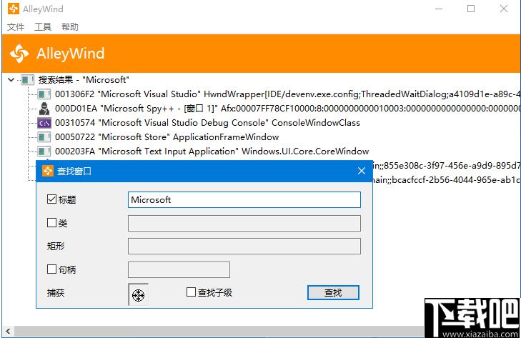Click the title field containing Microsoft
This screenshot has width=521, height=338.
point(244,200)
